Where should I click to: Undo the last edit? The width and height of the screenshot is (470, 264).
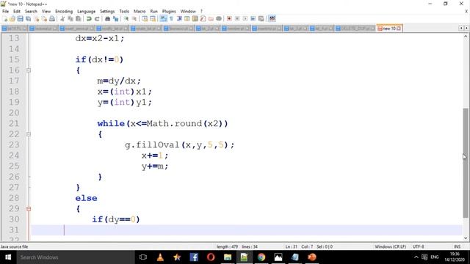(89, 18)
